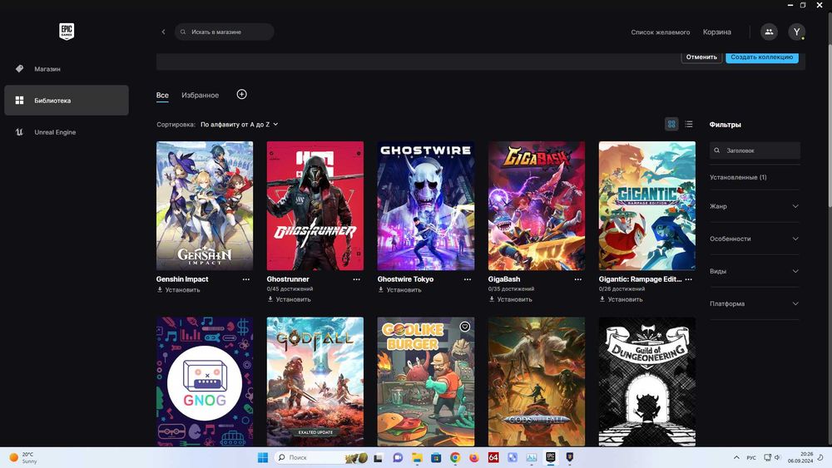832x468 pixels.
Task: Focus the Искать в магазине search field
Action: pyautogui.click(x=225, y=32)
